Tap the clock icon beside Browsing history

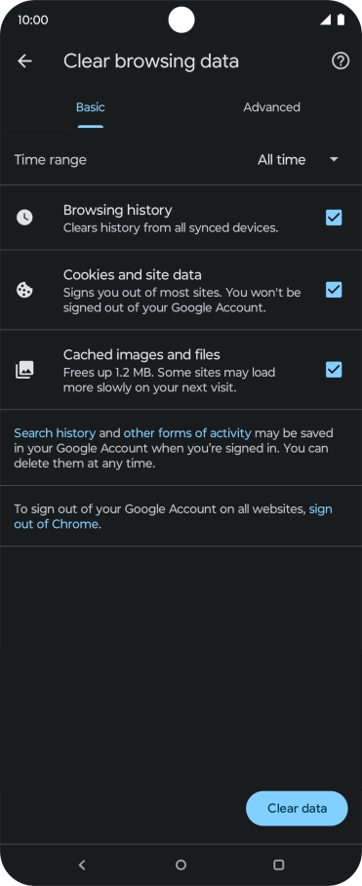(24, 218)
